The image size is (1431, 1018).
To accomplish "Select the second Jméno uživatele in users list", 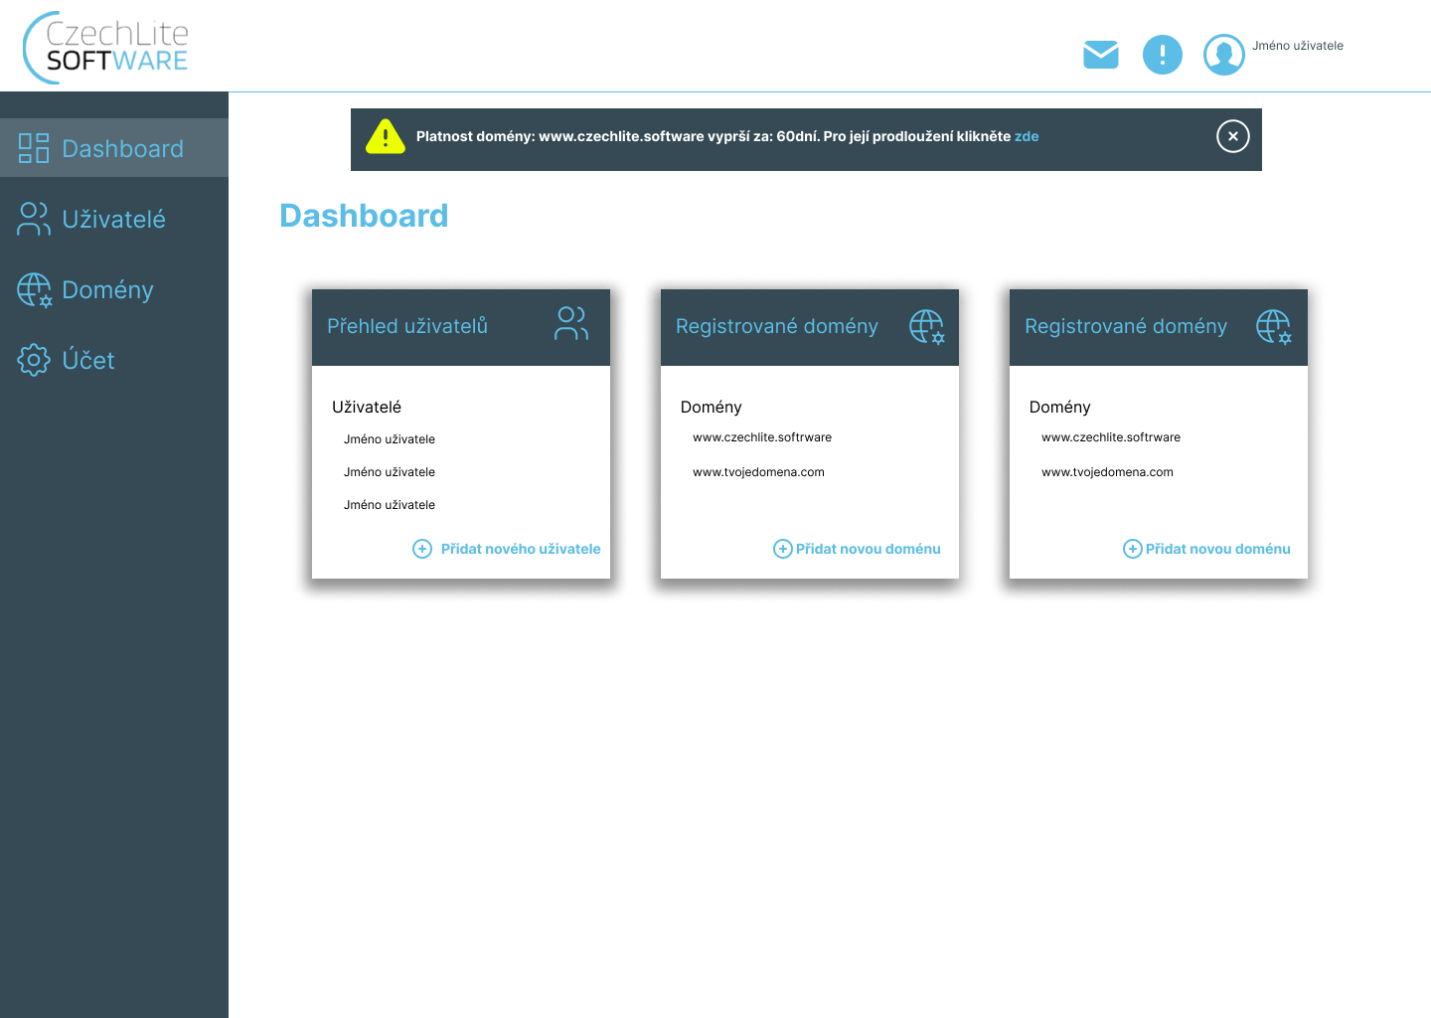I will (390, 472).
